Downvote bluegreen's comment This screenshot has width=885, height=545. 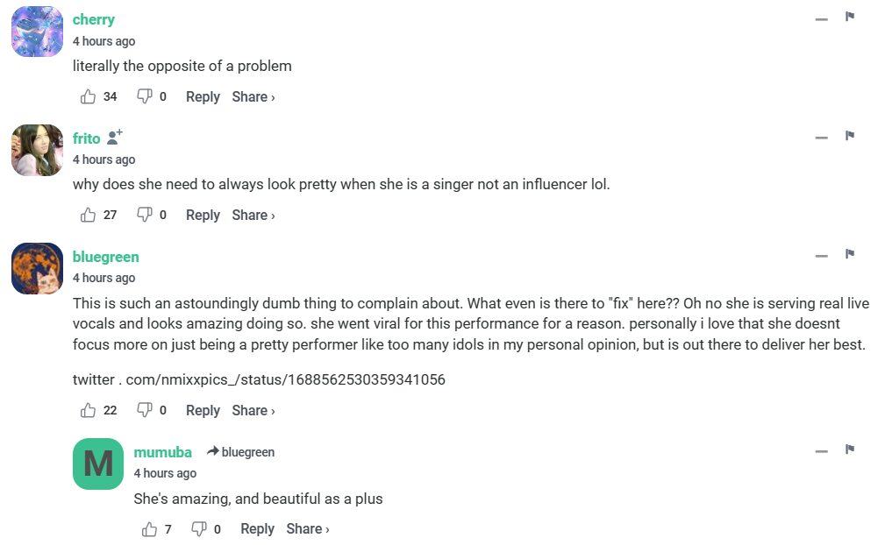145,410
